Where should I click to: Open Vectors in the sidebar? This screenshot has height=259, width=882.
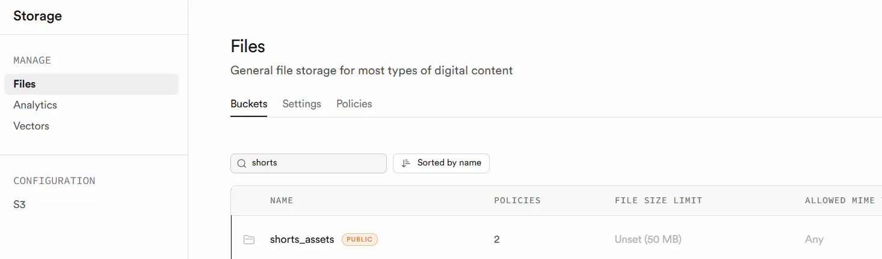tap(31, 126)
